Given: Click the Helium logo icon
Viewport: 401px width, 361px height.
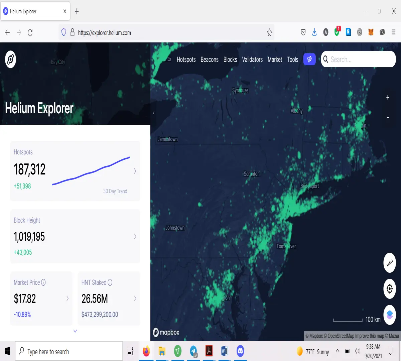Looking at the screenshot, I should click(11, 59).
